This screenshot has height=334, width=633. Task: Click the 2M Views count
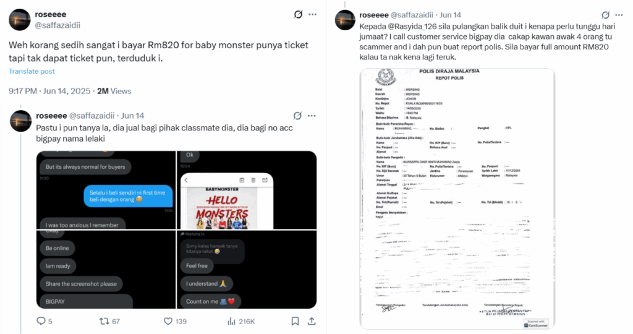pyautogui.click(x=114, y=92)
